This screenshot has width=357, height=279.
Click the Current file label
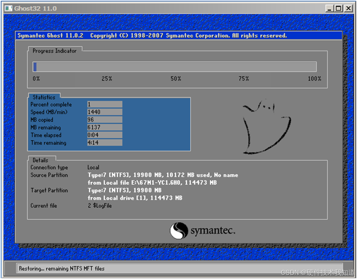[44, 206]
